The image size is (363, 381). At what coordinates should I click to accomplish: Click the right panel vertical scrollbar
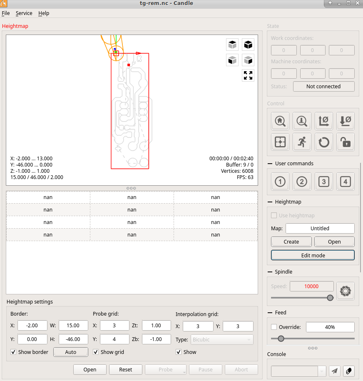click(x=361, y=217)
